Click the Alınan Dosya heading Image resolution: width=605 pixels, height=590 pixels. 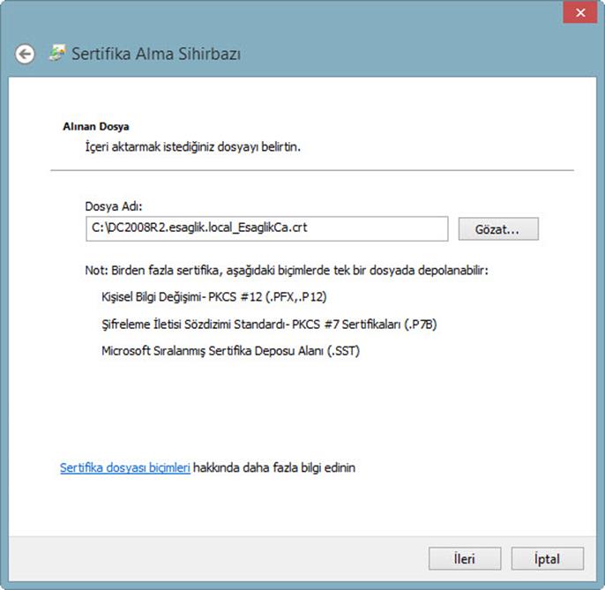tap(96, 127)
